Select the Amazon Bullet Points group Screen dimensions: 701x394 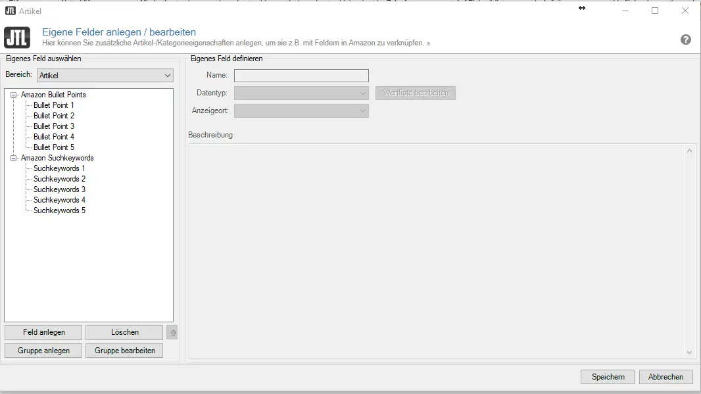tap(53, 95)
